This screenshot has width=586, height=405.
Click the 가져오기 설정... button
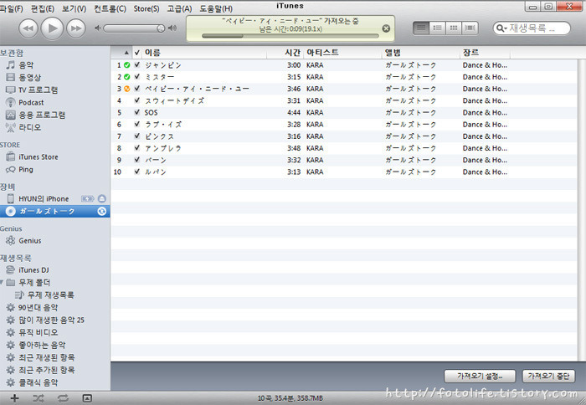point(480,376)
